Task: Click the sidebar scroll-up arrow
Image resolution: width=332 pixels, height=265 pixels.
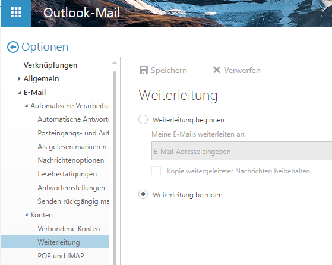Action: pyautogui.click(x=115, y=62)
